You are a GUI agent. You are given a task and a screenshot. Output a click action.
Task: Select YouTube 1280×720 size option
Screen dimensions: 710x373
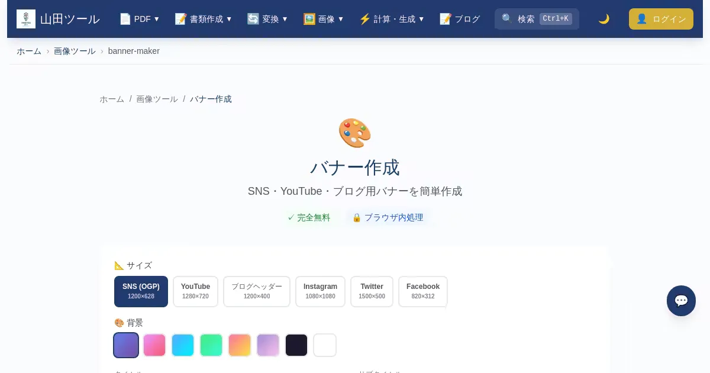tap(195, 291)
